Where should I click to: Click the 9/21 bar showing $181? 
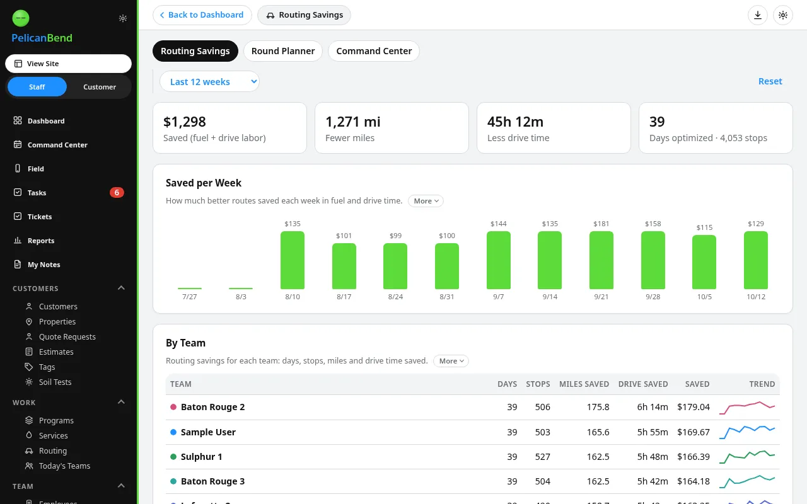pos(601,260)
